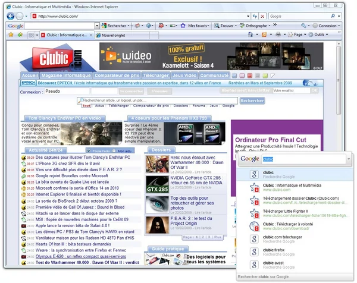
Task: Open the Jeux Vidéo site tab
Action: (184, 76)
